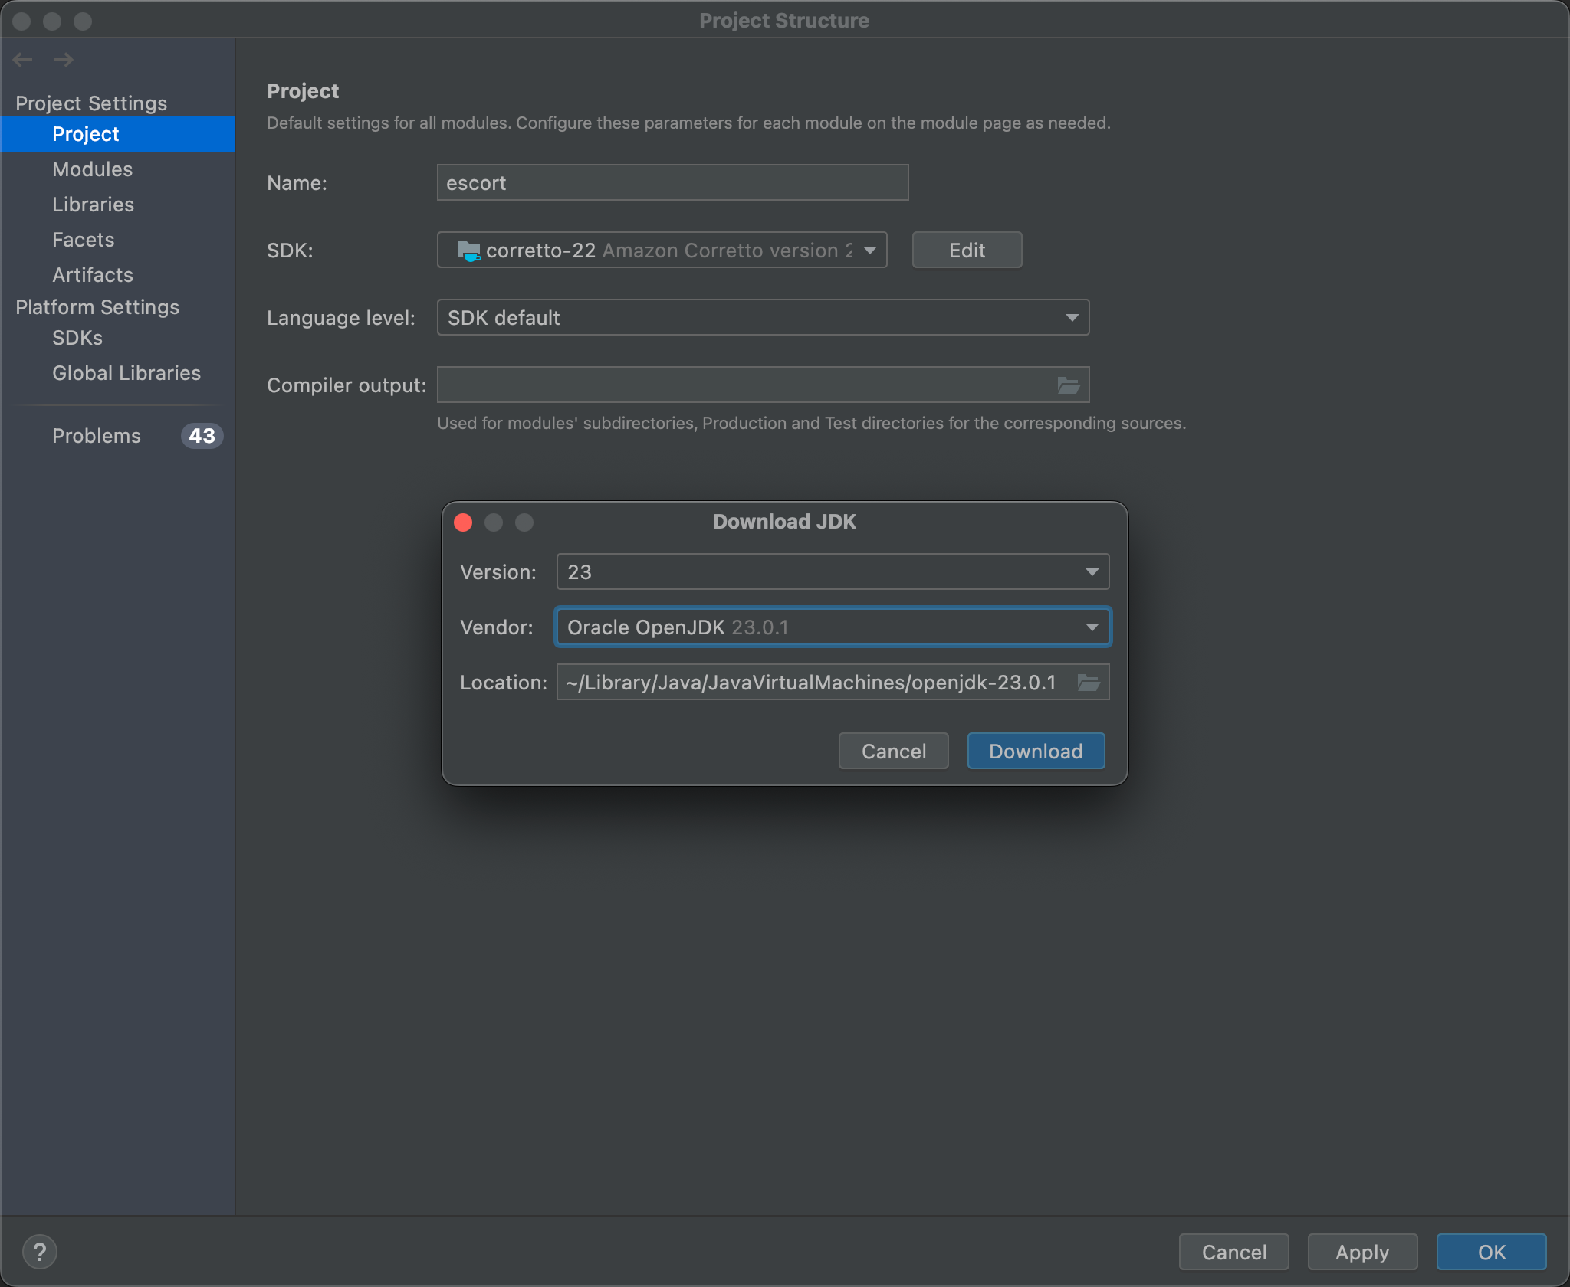Click the back navigation arrow

pos(22,59)
